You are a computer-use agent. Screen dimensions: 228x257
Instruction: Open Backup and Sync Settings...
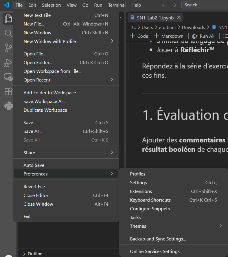173,239
